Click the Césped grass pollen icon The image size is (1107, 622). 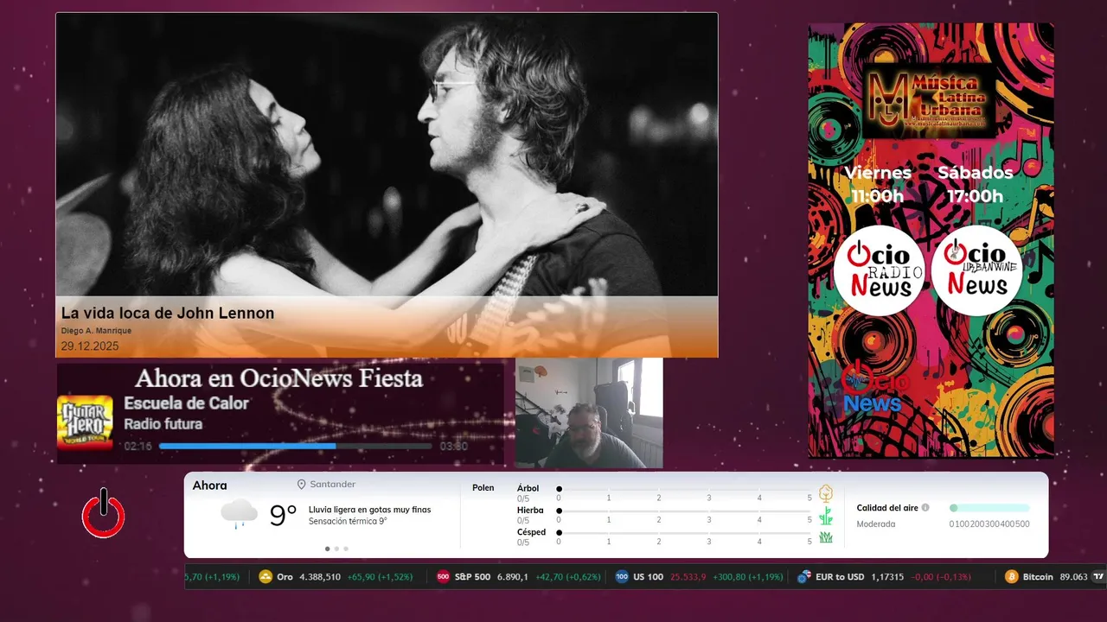click(826, 537)
